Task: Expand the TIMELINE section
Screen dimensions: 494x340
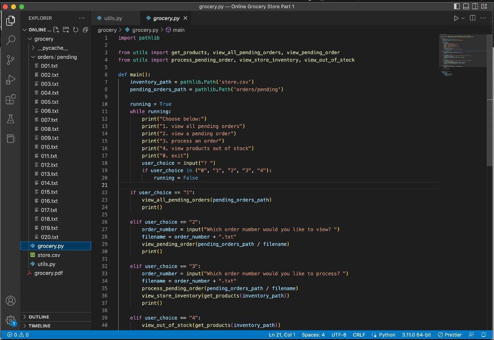Action: (40, 326)
